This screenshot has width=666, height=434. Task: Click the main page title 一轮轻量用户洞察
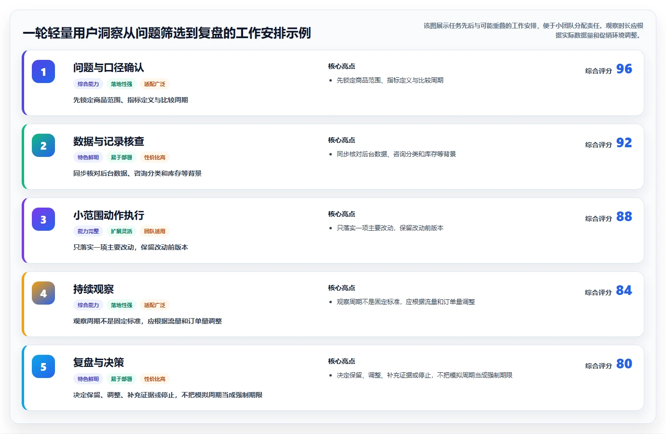point(167,33)
